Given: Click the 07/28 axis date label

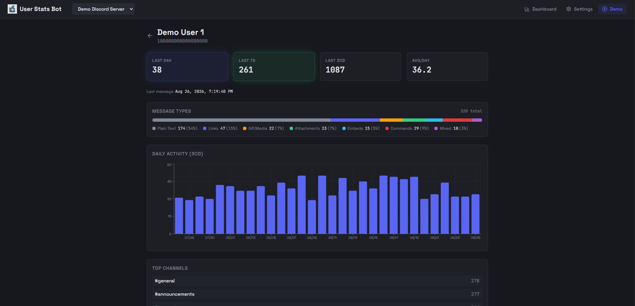Looking at the screenshot, I should coord(189,238).
